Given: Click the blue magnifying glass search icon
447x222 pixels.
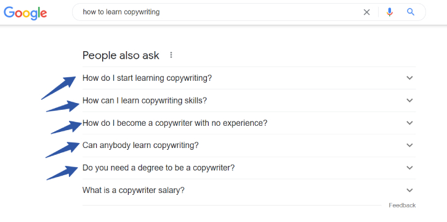Looking at the screenshot, I should (411, 12).
